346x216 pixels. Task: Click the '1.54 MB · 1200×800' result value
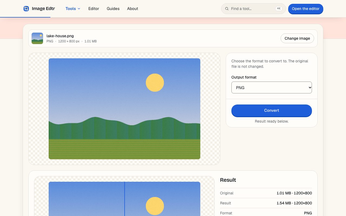pos(294,203)
